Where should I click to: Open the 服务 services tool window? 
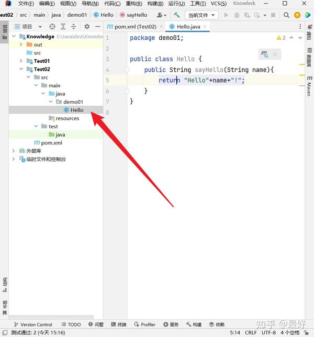(x=171, y=324)
